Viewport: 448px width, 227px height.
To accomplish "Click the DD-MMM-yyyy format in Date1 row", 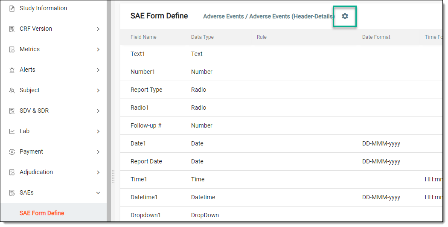I will 381,143.
